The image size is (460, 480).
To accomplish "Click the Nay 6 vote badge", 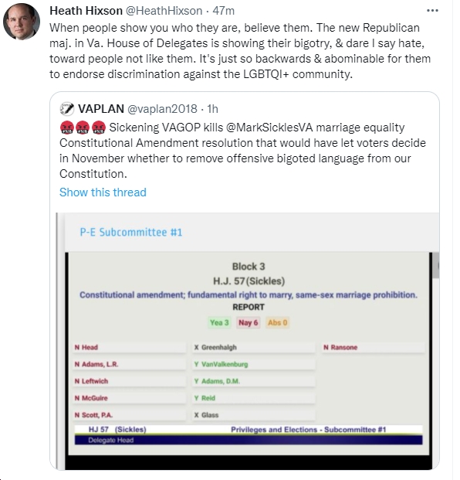I will click(x=248, y=322).
